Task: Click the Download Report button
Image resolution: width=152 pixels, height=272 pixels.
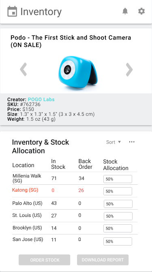Action: (x=103, y=260)
